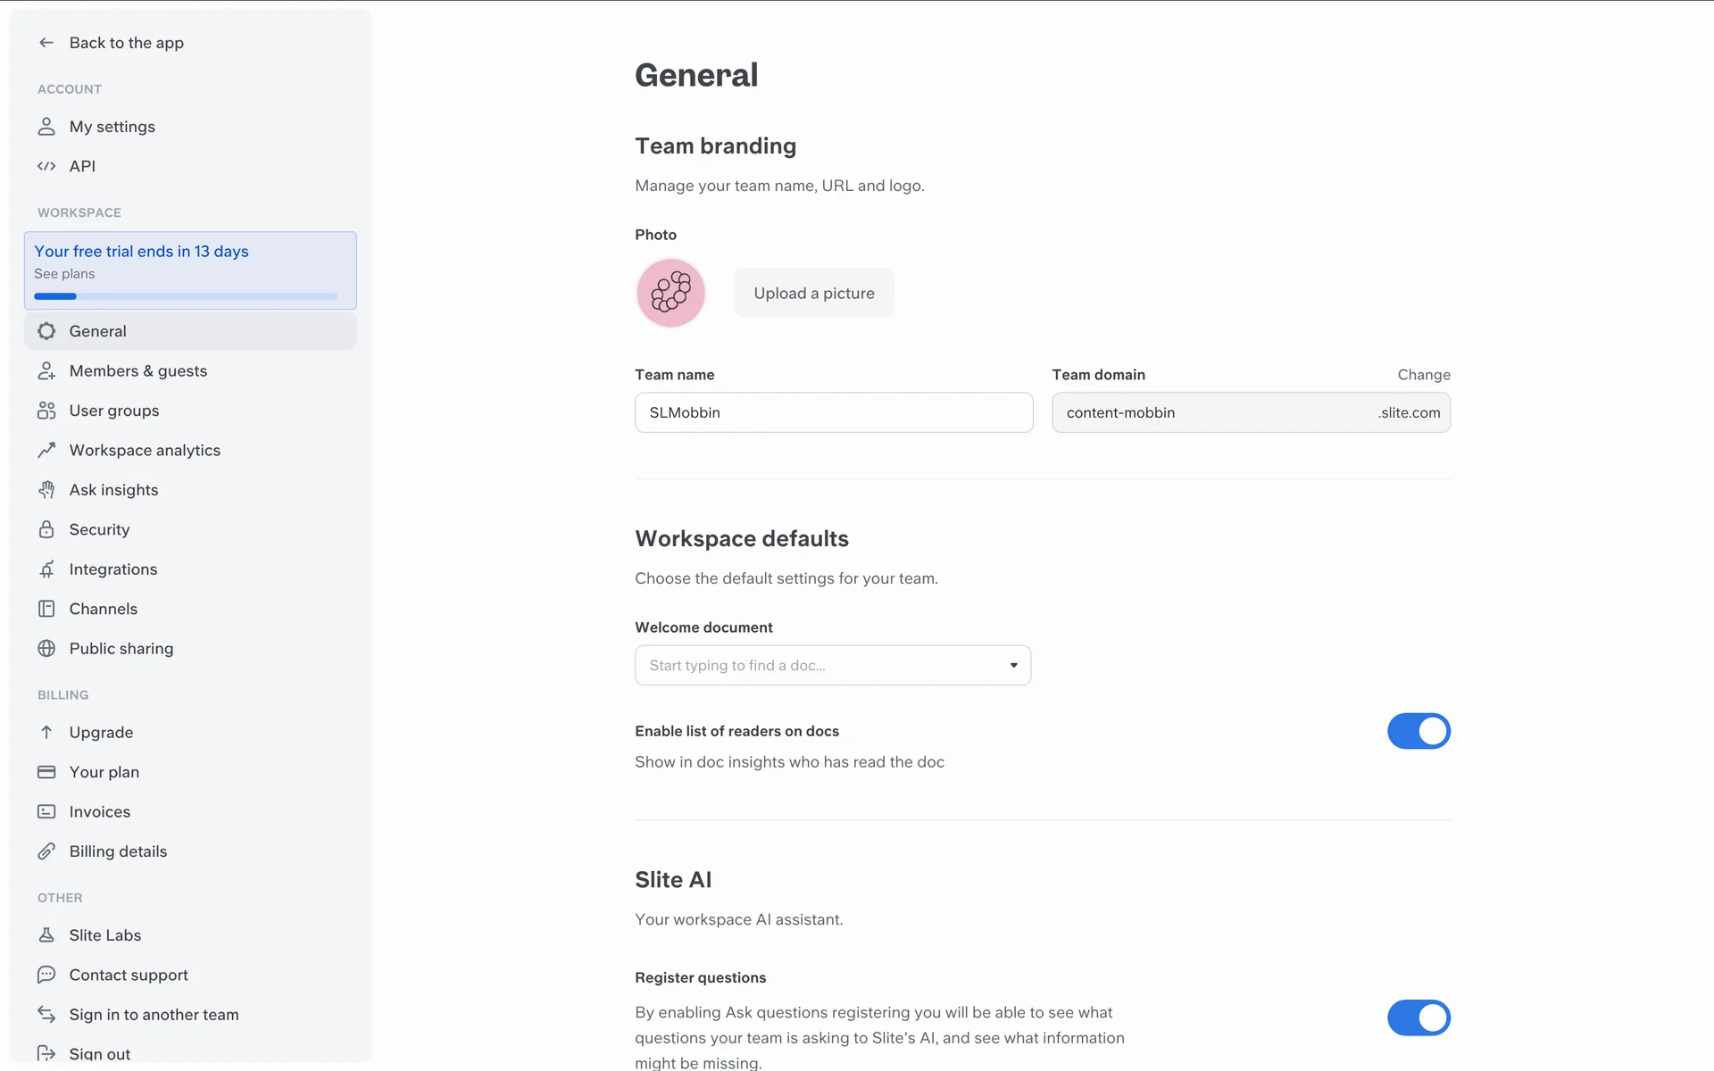Click Change link for team domain
This screenshot has width=1714, height=1071.
[1423, 375]
